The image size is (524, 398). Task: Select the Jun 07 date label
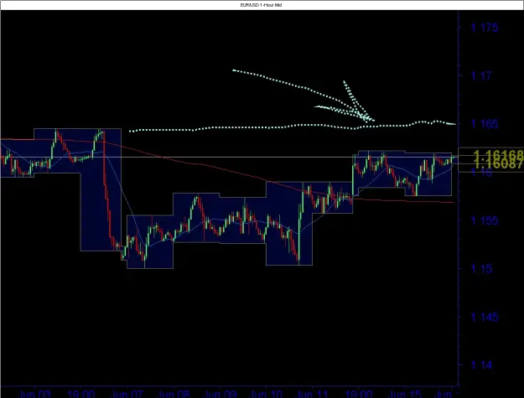(x=127, y=394)
